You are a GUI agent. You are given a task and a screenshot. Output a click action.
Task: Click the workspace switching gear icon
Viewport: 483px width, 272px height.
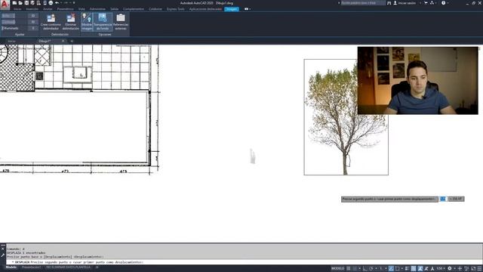pyautogui.click(x=450, y=269)
